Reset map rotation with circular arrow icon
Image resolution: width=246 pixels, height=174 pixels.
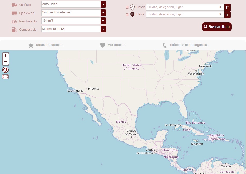pyautogui.click(x=5, y=70)
